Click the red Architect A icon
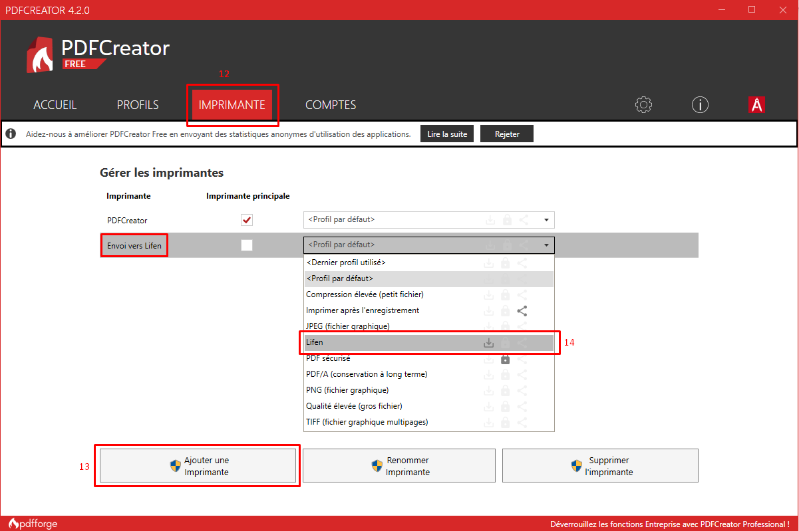799x531 pixels. pyautogui.click(x=756, y=104)
